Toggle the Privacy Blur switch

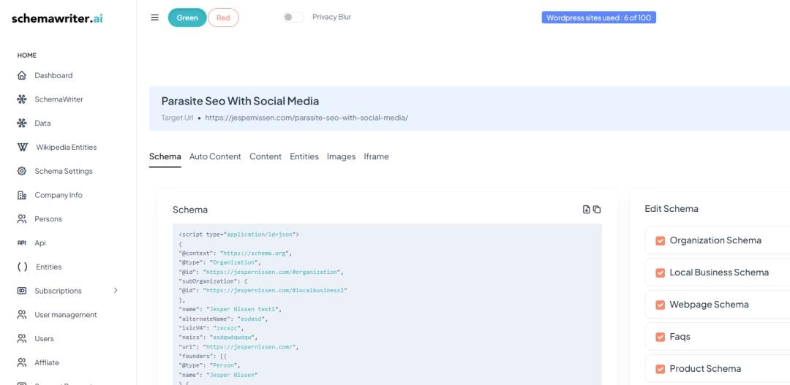click(x=293, y=18)
